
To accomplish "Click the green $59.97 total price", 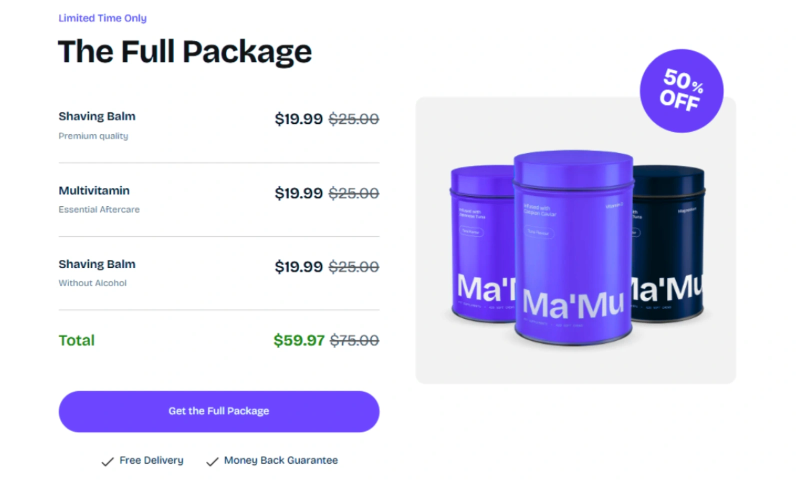I will (x=299, y=341).
